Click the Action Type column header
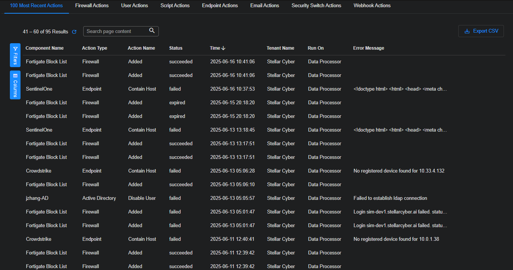513x270 pixels. click(x=95, y=48)
